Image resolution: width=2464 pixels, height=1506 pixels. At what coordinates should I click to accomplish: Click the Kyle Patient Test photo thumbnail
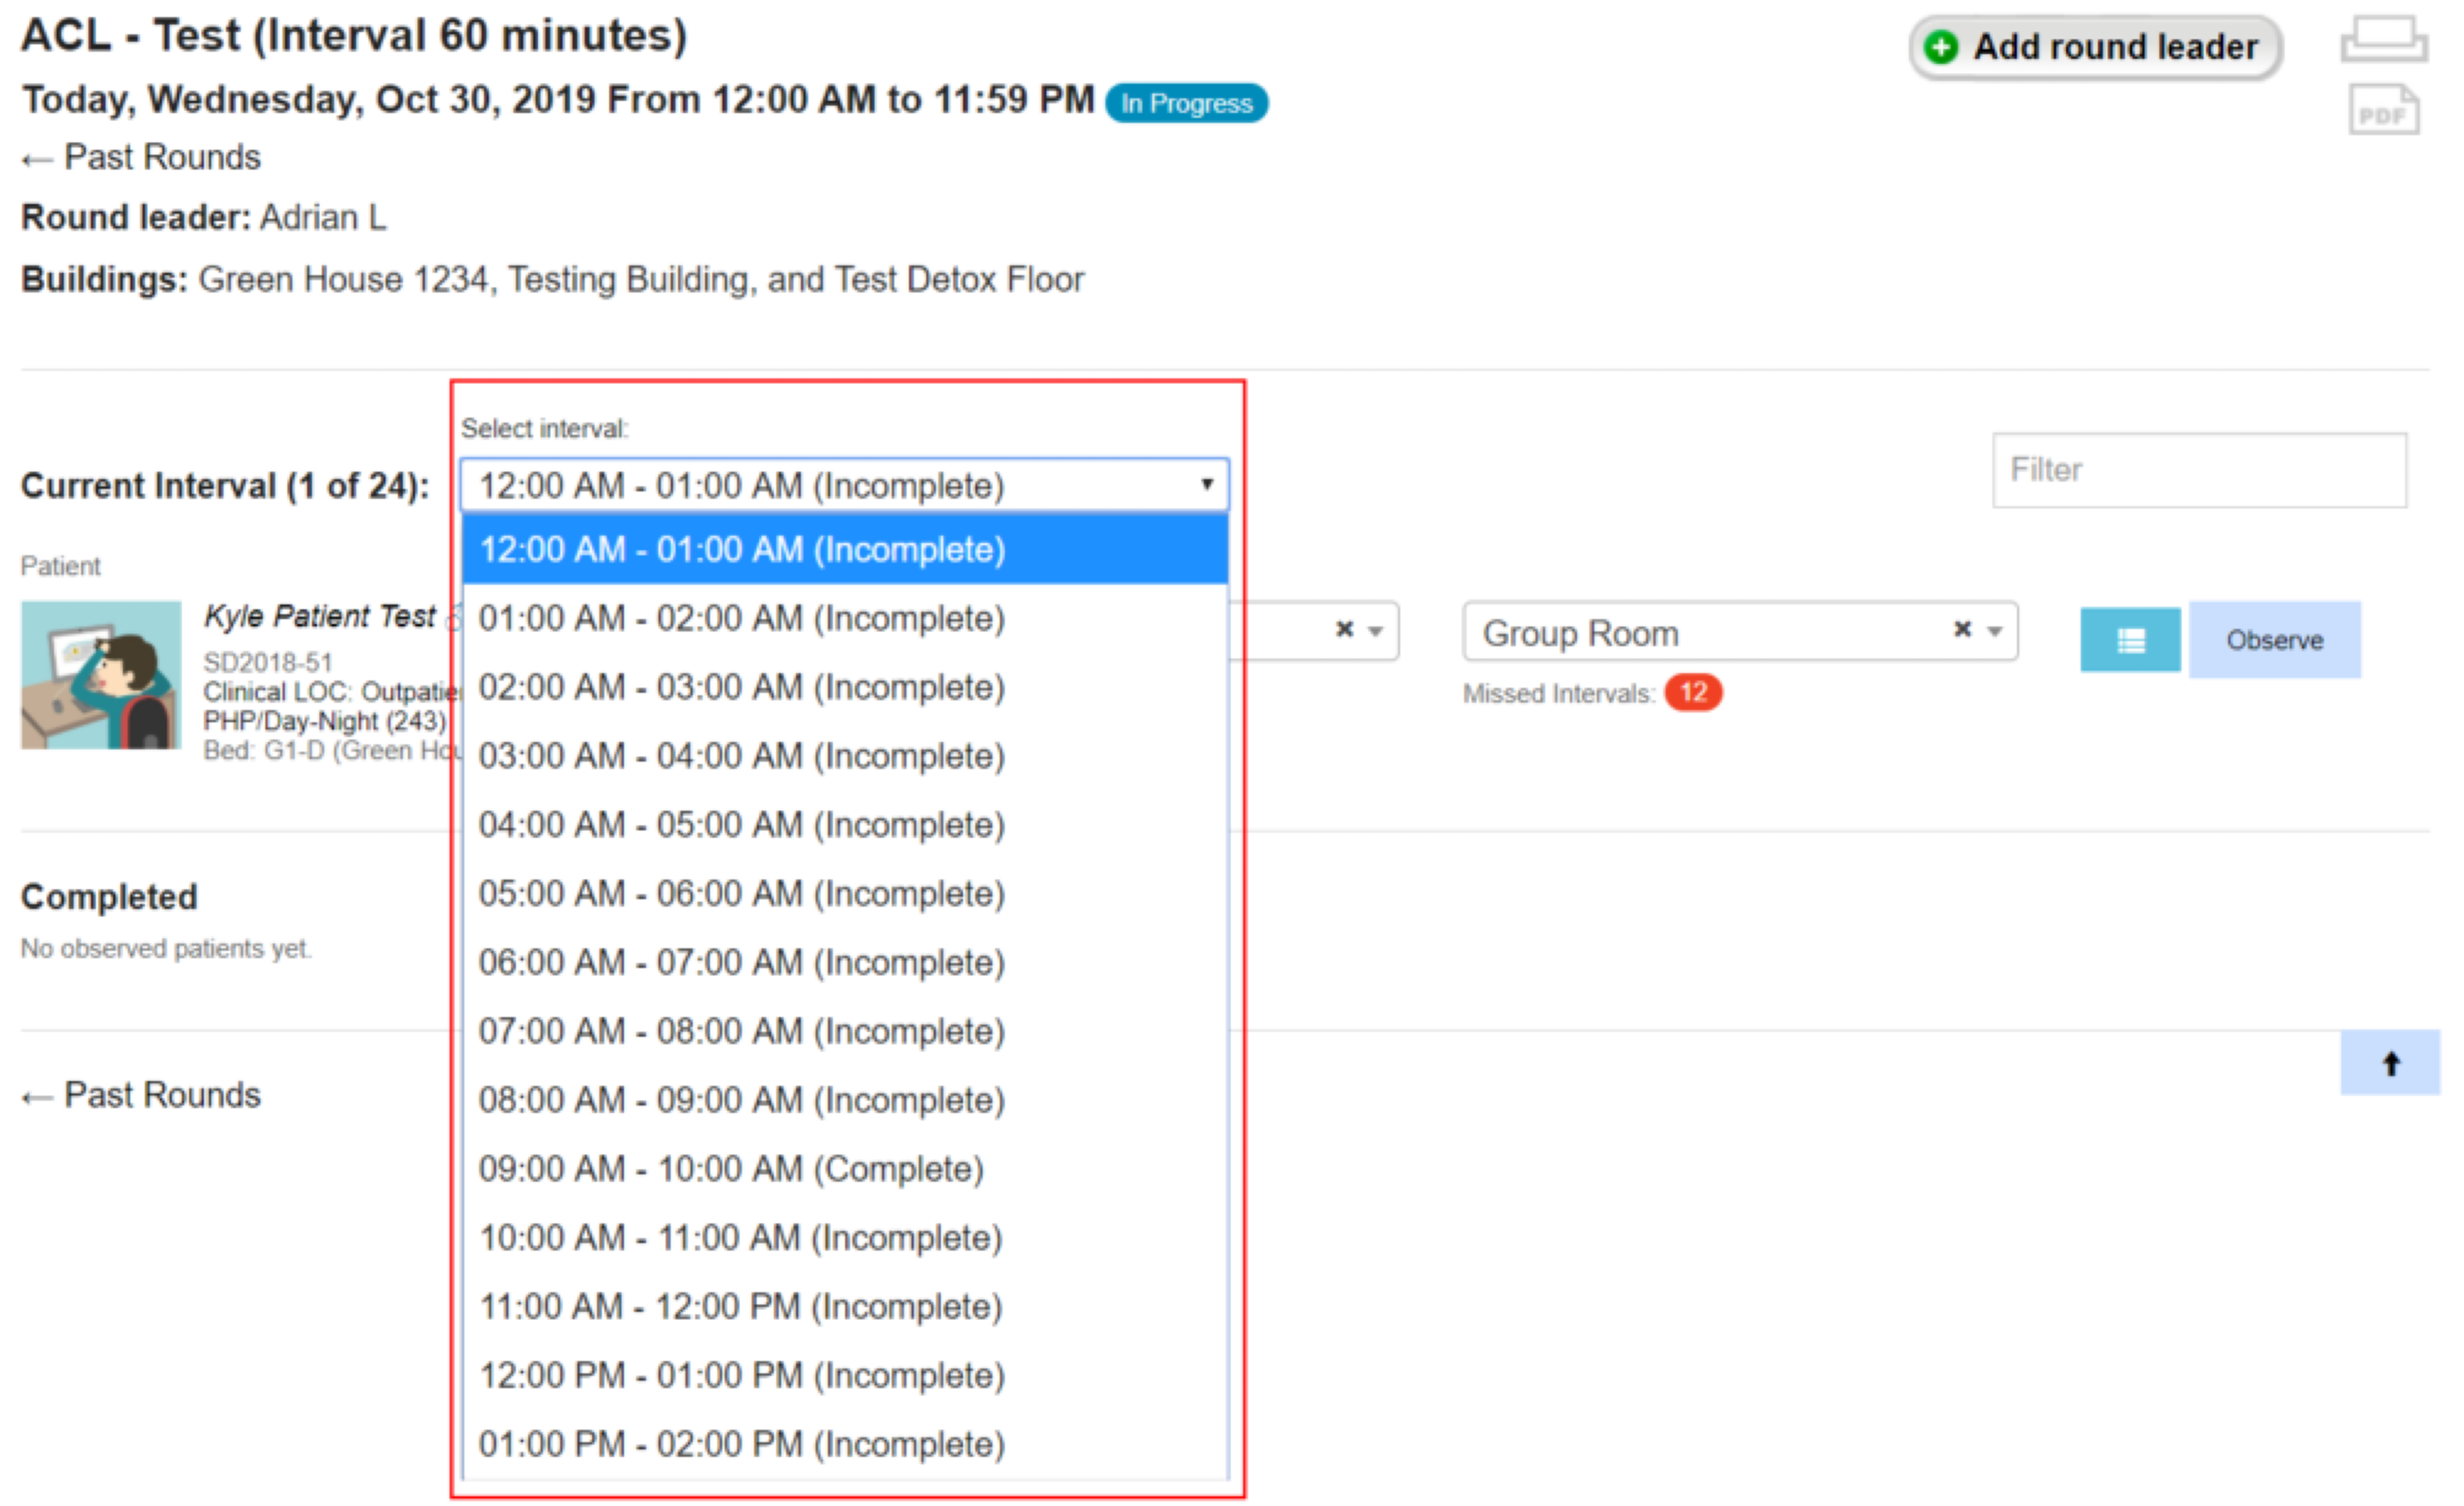(101, 675)
